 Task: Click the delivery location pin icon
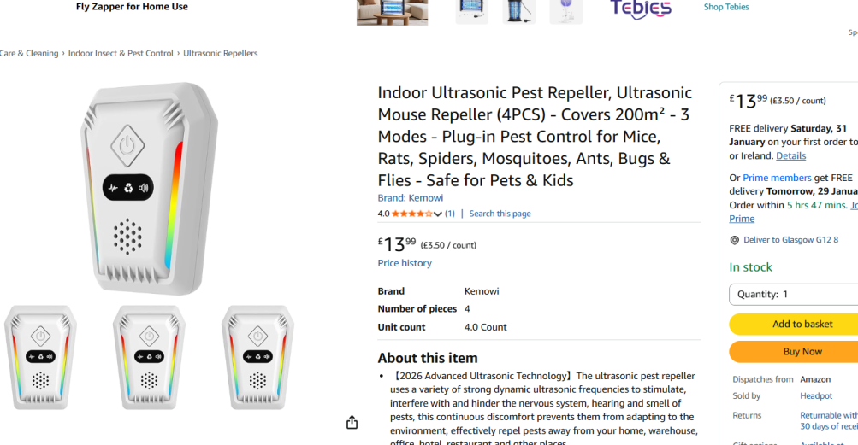[734, 241]
